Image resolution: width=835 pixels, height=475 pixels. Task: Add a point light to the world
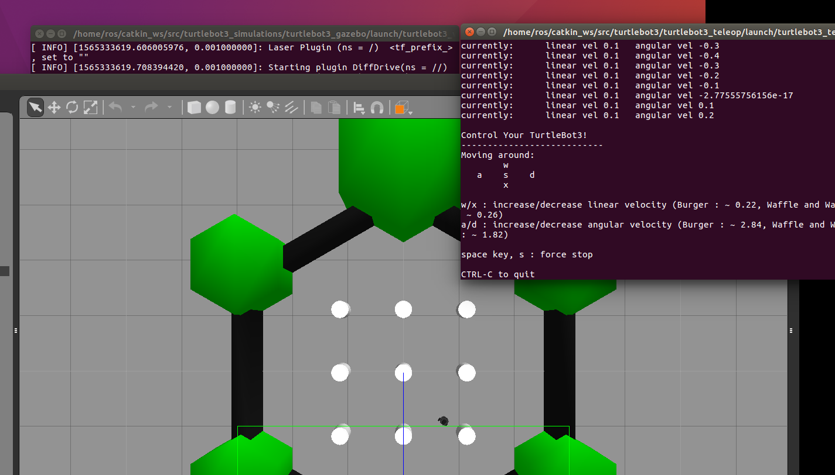[x=254, y=107]
